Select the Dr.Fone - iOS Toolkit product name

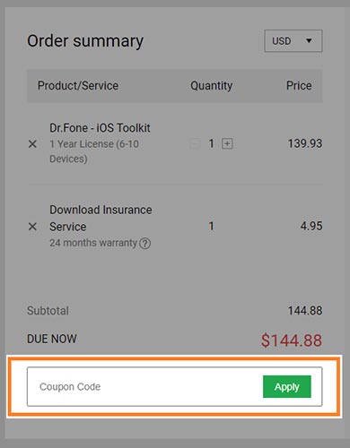pos(100,128)
